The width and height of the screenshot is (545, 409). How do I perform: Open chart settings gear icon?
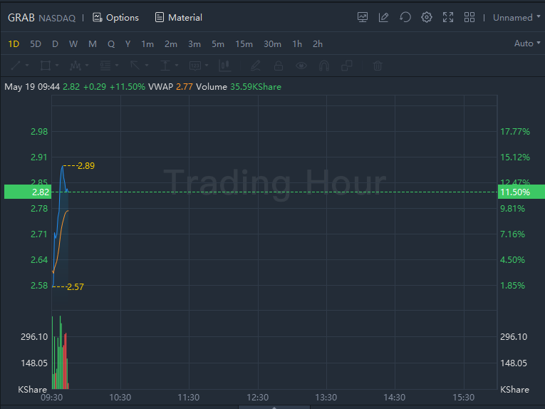(x=427, y=17)
